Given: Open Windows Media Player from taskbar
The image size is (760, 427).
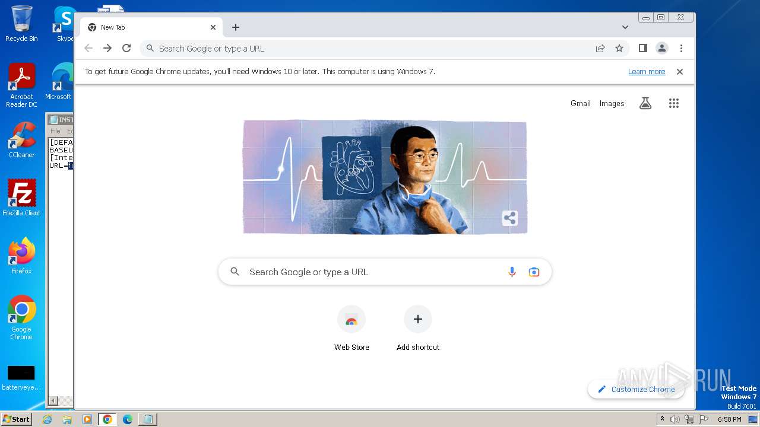Looking at the screenshot, I should [87, 419].
